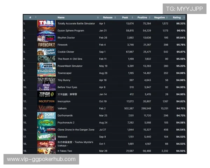
Task: Sort table by the Name column
Action: (61, 17)
